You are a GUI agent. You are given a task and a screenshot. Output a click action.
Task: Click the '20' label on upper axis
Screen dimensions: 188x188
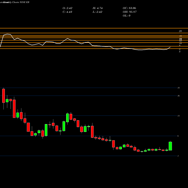pyautogui.click(x=180, y=31)
